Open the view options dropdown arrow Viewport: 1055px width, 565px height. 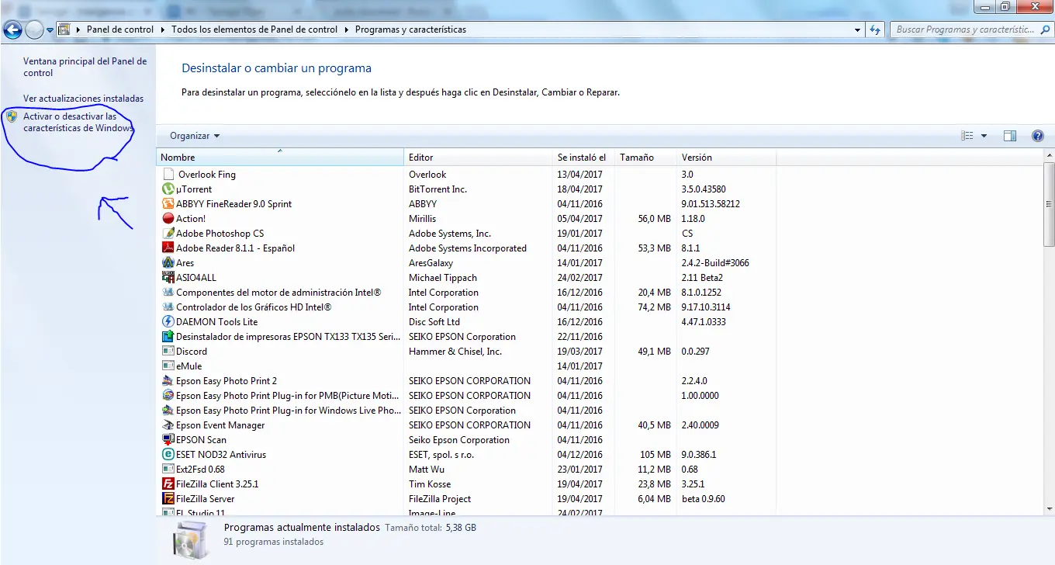(x=984, y=136)
